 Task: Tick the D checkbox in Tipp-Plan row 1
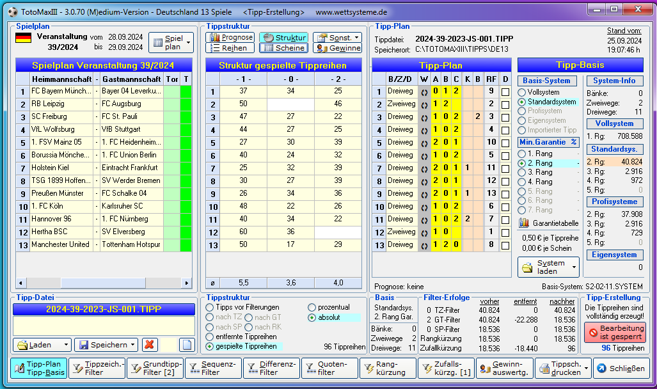click(505, 91)
